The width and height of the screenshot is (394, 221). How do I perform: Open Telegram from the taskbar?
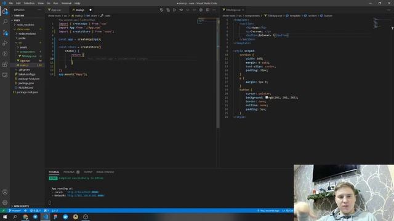(x=35, y=217)
